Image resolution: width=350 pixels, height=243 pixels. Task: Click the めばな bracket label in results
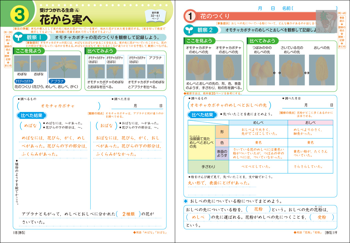[x=30, y=126]
